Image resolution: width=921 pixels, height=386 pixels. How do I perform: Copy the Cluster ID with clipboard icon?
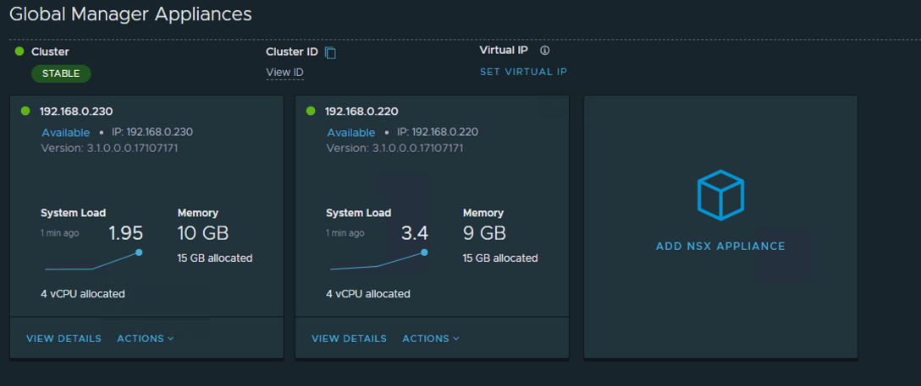pyautogui.click(x=331, y=52)
